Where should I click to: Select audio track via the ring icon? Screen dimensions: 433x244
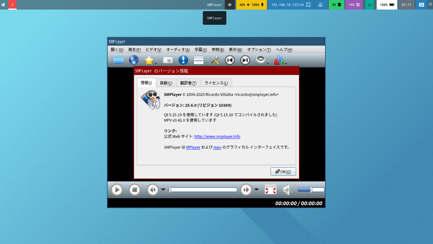coord(260,60)
